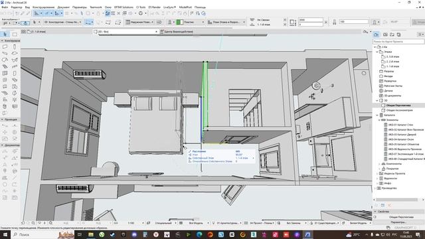The width and height of the screenshot is (425, 239).
Task: Open Project Map view in Navigator
Action: click(x=377, y=35)
